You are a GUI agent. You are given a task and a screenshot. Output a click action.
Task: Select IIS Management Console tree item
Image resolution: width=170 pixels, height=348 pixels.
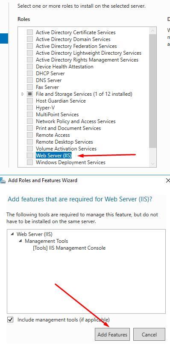coord(69,248)
